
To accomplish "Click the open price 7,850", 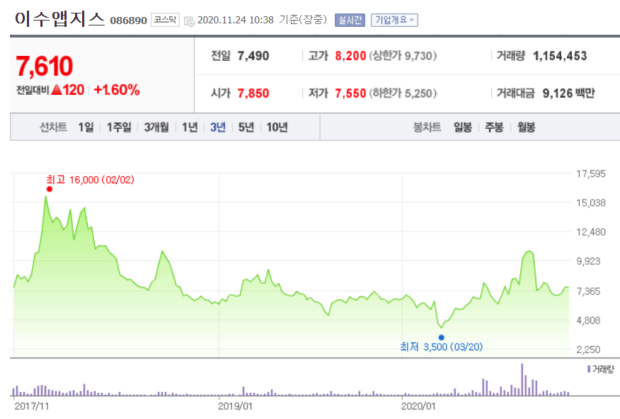I will pos(253,93).
